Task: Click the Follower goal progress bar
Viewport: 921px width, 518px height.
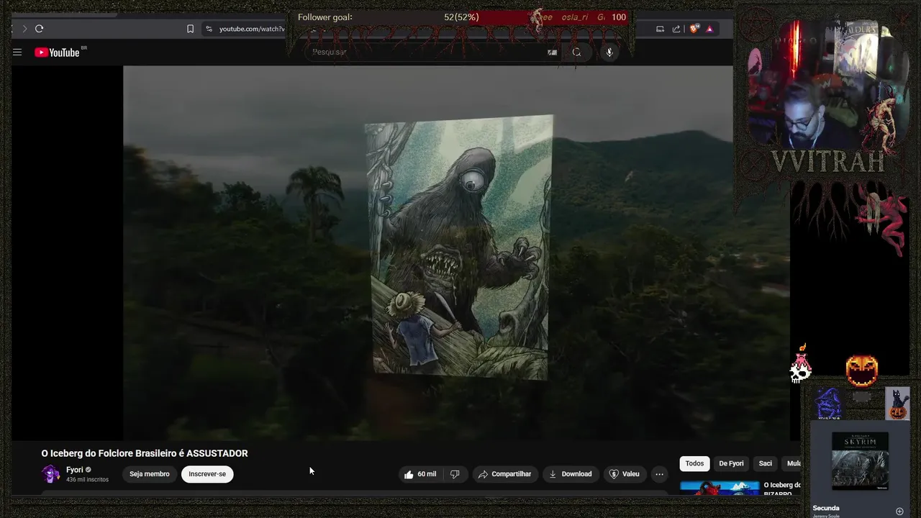Action: tap(460, 17)
